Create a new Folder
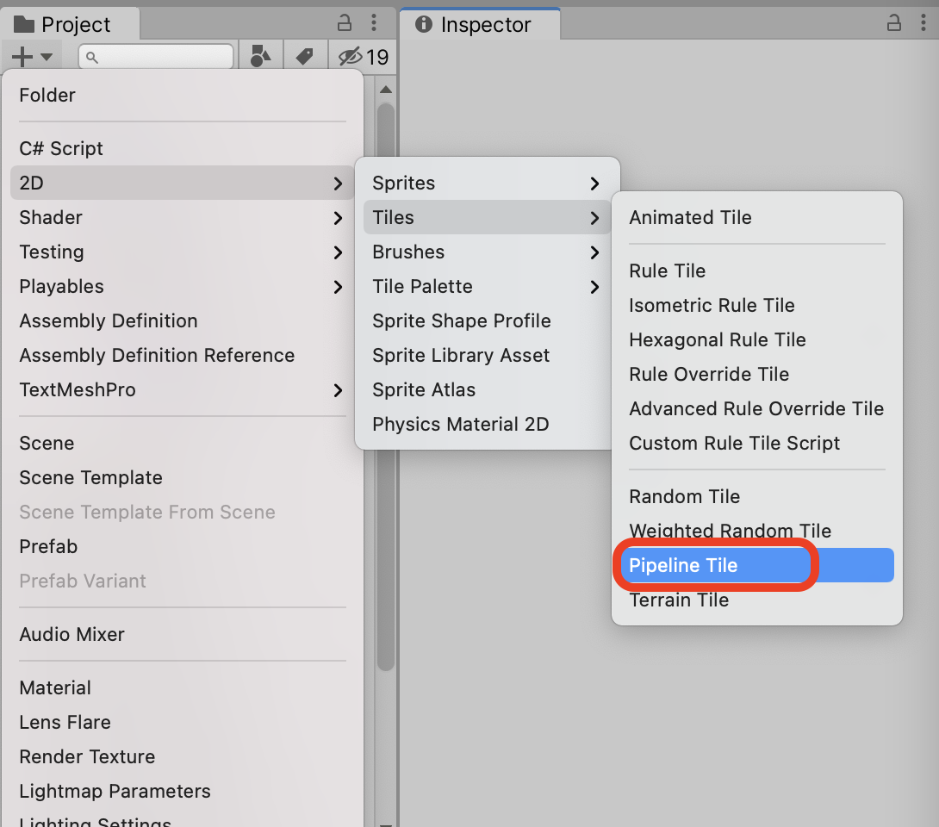The width and height of the screenshot is (939, 827). pos(182,96)
